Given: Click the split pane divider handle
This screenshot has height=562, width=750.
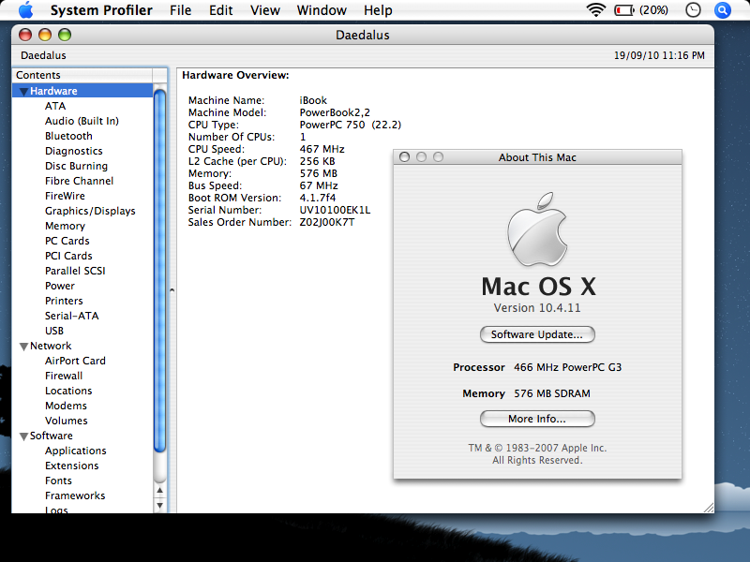Looking at the screenshot, I should point(172,289).
